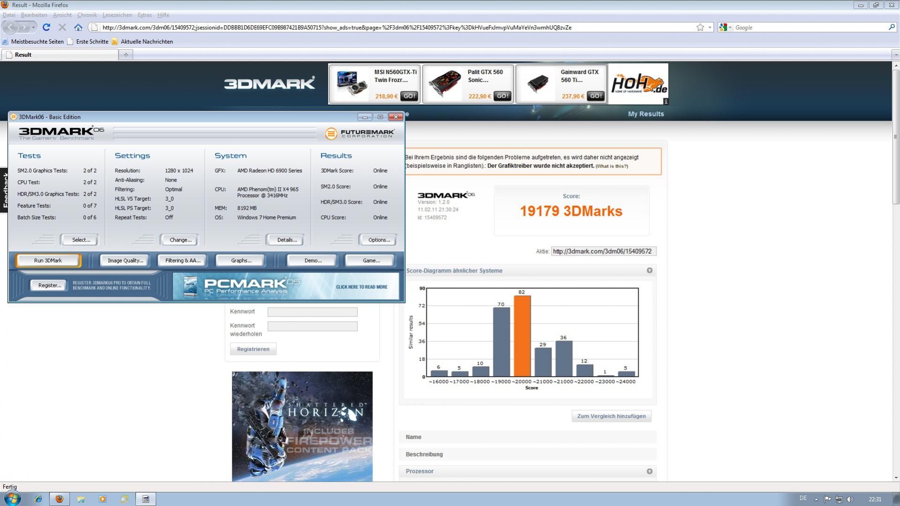Click Feedback side tab

(x=4, y=190)
